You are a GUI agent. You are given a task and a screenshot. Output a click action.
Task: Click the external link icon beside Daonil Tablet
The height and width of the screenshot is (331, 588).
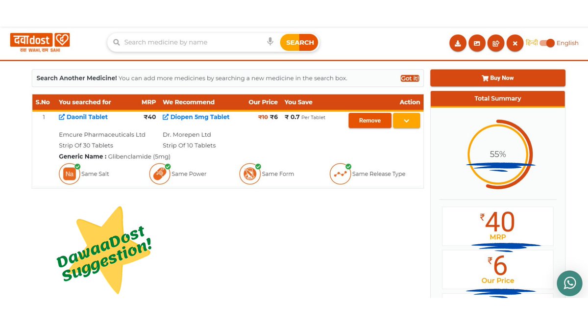coord(62,117)
